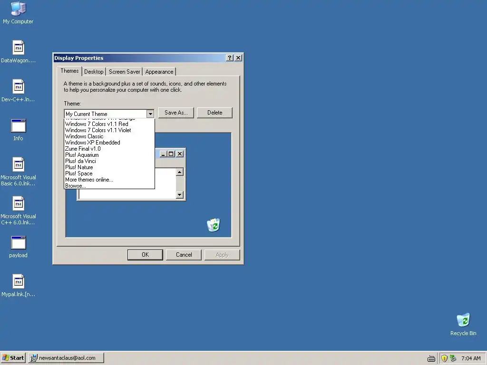Select Microsoft Visual Basic 6.0 shortcut icon
487x365 pixels.
18,172
